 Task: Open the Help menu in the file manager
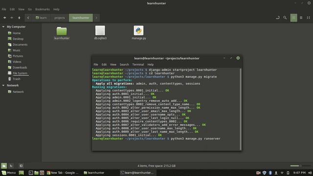click(56, 9)
